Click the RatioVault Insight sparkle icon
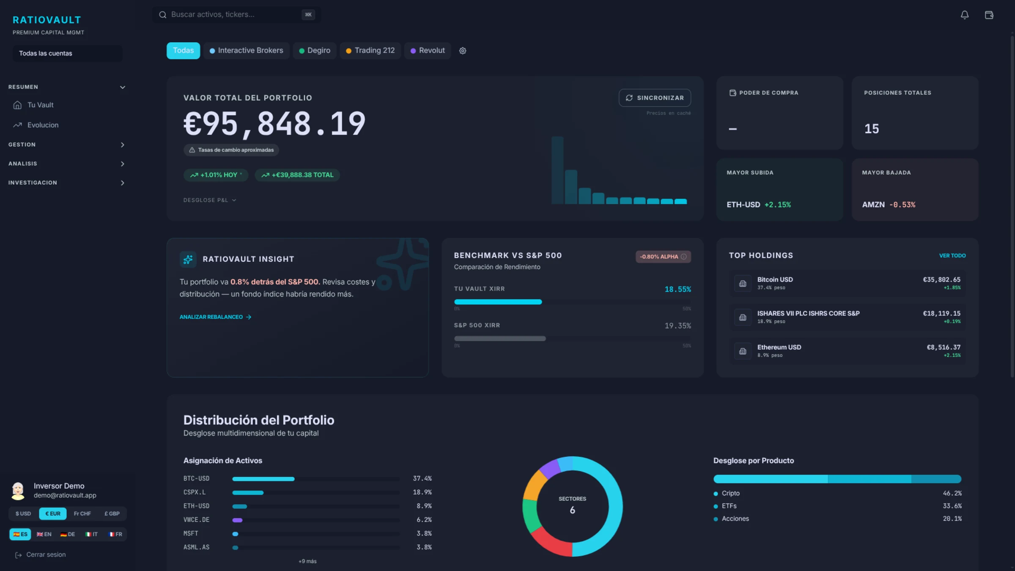 188,259
